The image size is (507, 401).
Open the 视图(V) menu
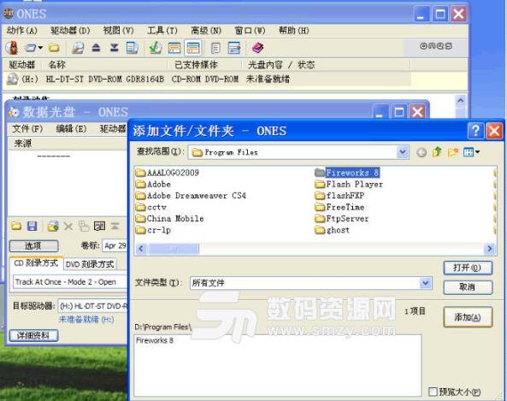pyautogui.click(x=118, y=31)
